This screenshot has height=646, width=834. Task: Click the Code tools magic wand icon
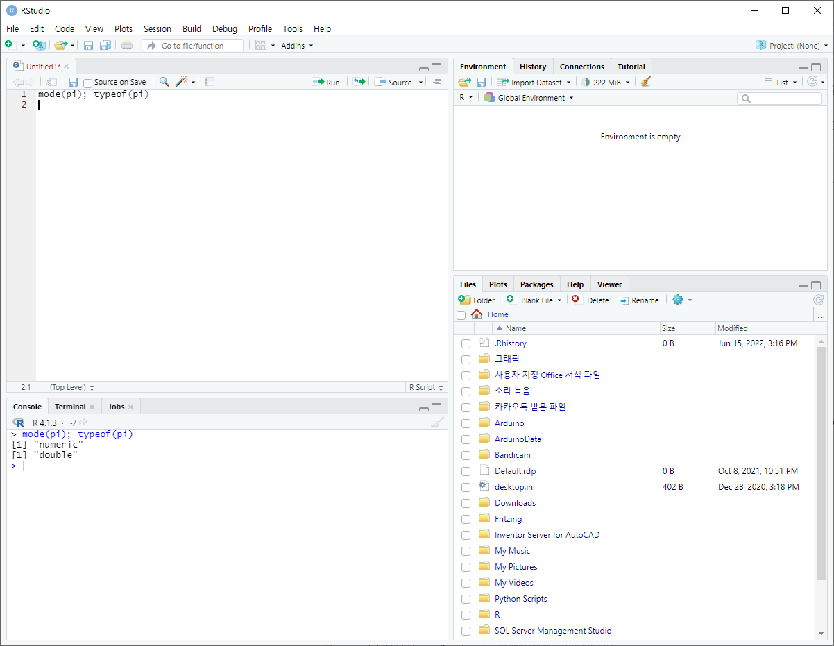coord(182,82)
